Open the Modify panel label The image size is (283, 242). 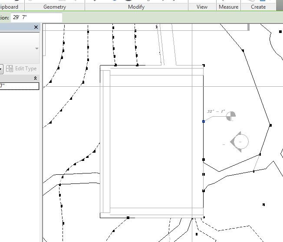[x=136, y=7]
